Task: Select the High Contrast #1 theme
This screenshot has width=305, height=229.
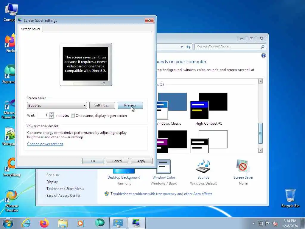Action: pos(209,109)
